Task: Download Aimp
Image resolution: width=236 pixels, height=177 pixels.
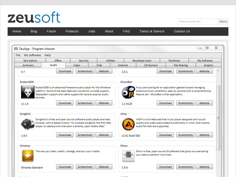Action: (x=166, y=135)
